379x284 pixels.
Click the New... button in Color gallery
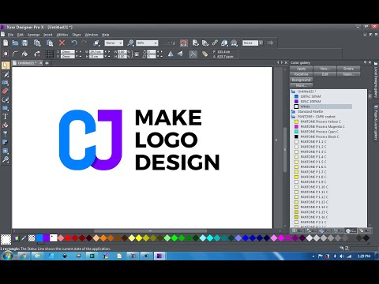[x=325, y=69]
